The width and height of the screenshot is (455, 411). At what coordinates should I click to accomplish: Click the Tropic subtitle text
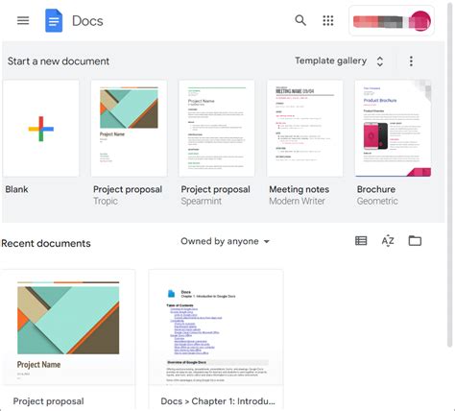(106, 201)
